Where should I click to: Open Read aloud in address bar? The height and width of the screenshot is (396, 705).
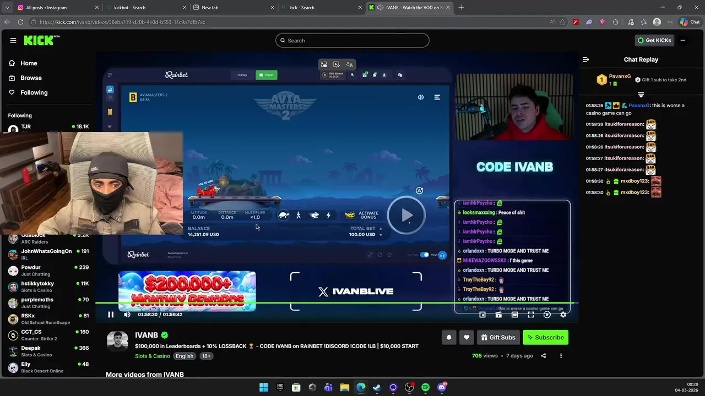(x=552, y=22)
